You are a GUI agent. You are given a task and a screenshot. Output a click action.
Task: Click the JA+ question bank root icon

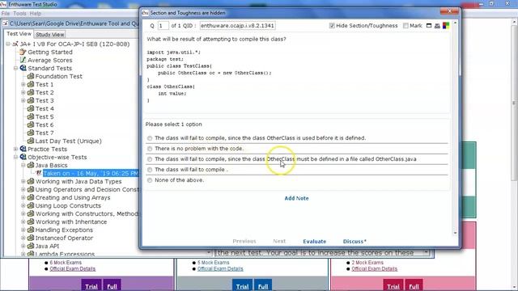pyautogui.click(x=15, y=44)
